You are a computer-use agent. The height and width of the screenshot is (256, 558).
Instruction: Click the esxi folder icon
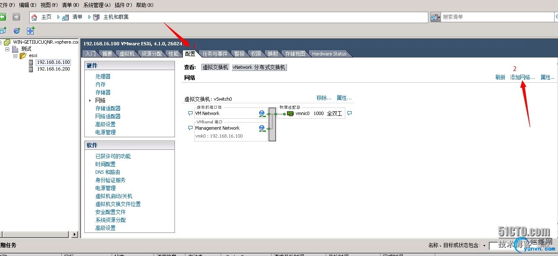[x=23, y=55]
